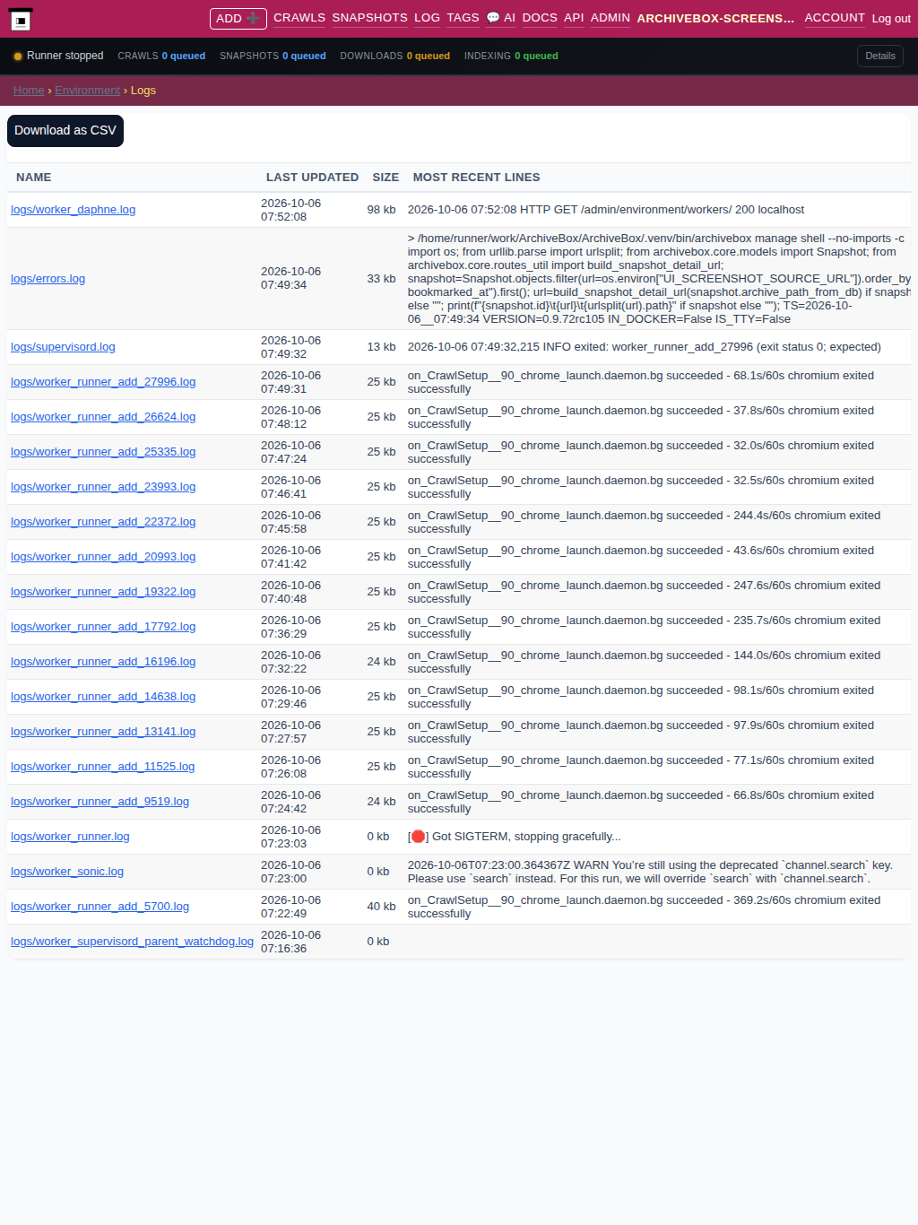Click the ARCHIVEBOX-SCREENS… site title
The height and width of the screenshot is (1225, 918).
[715, 18]
